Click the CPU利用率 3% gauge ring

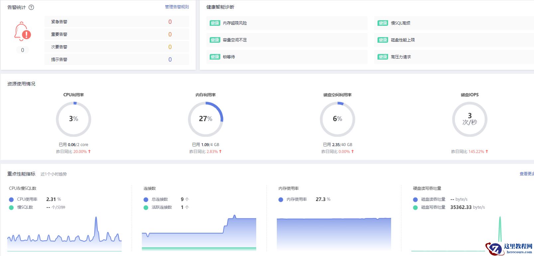(73, 119)
